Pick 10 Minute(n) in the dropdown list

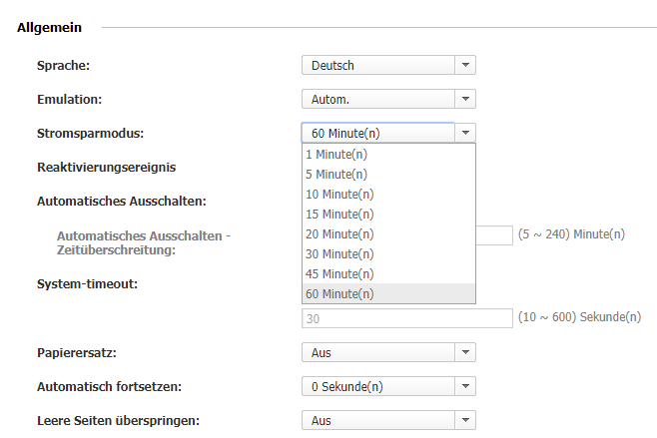(x=388, y=195)
